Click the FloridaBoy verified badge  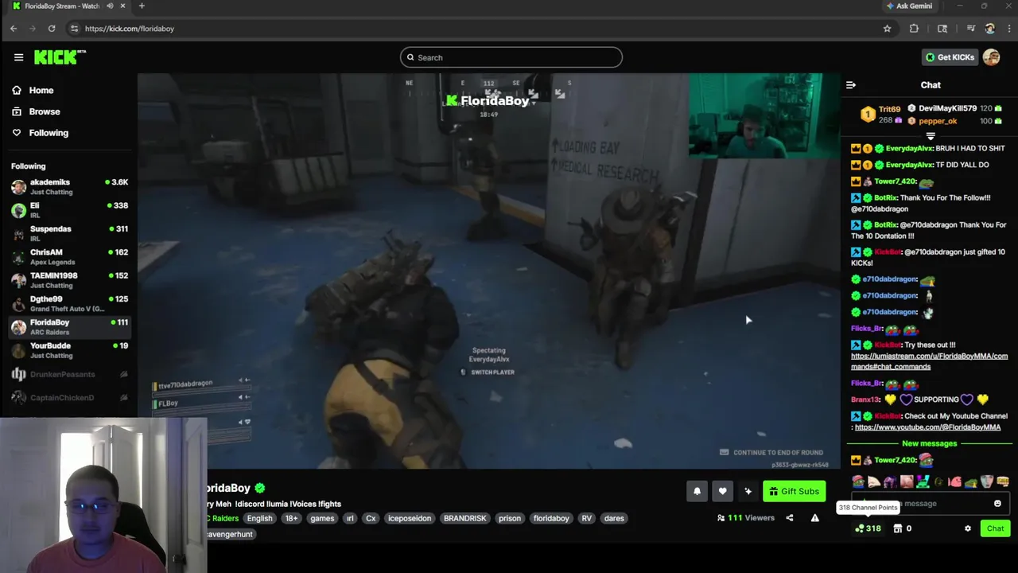[x=259, y=488]
